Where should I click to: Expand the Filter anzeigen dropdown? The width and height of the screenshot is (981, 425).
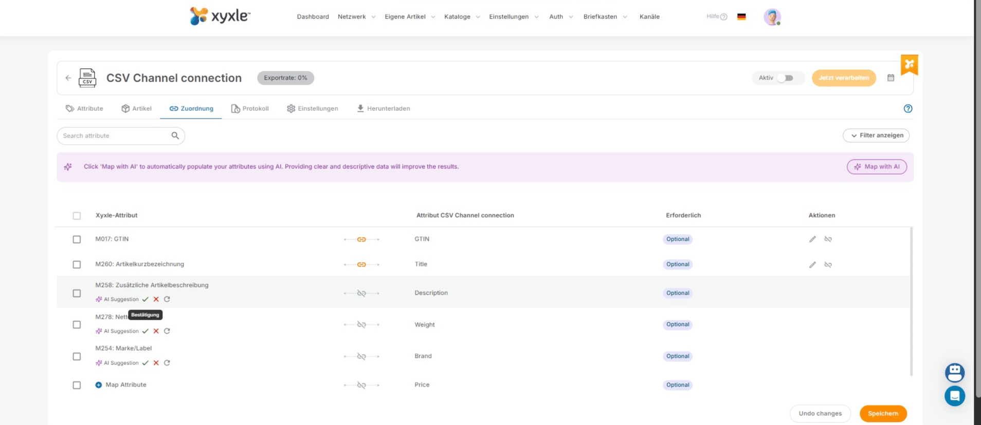pos(876,136)
